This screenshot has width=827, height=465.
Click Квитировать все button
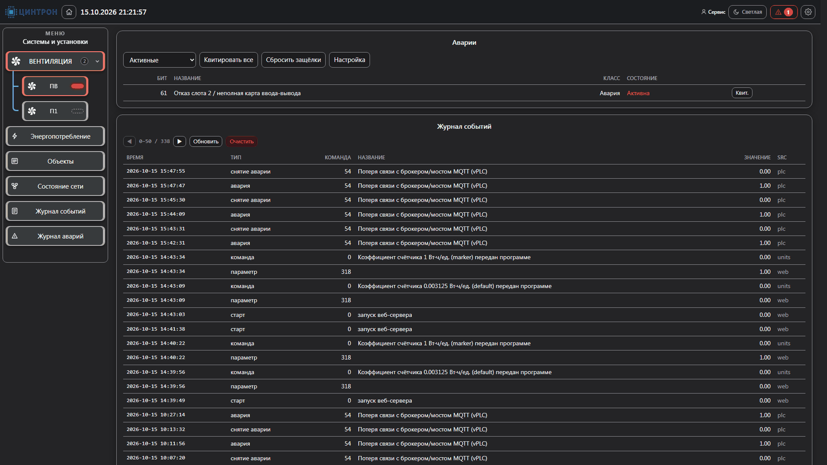[228, 60]
